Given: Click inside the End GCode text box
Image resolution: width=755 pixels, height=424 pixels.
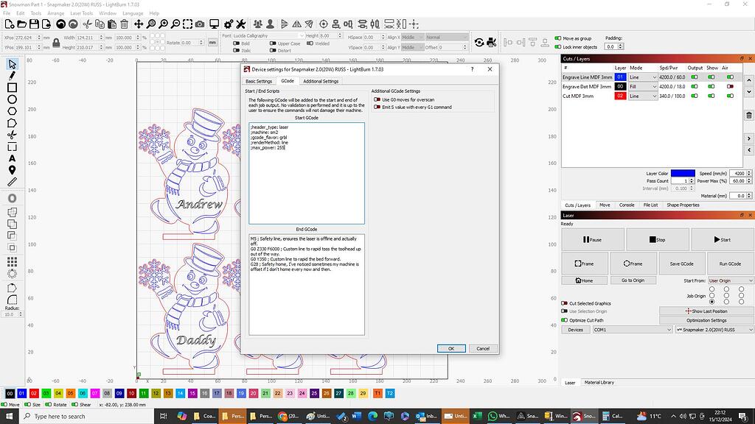Looking at the screenshot, I should pyautogui.click(x=306, y=294).
